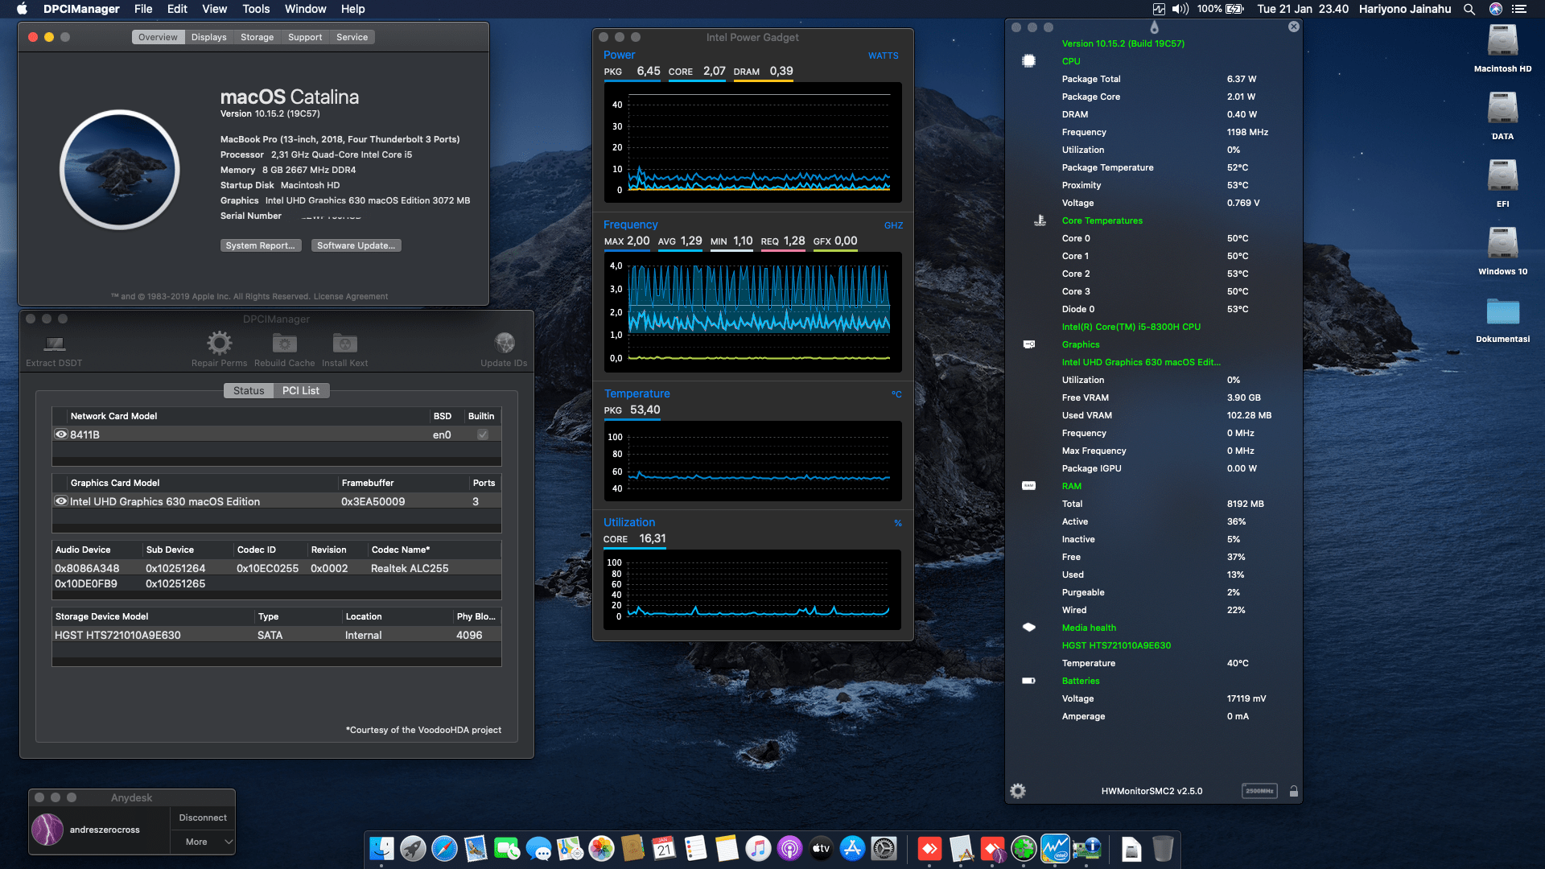Select the Realtek ALC255 codec name
This screenshot has height=869, width=1545.
[410, 568]
